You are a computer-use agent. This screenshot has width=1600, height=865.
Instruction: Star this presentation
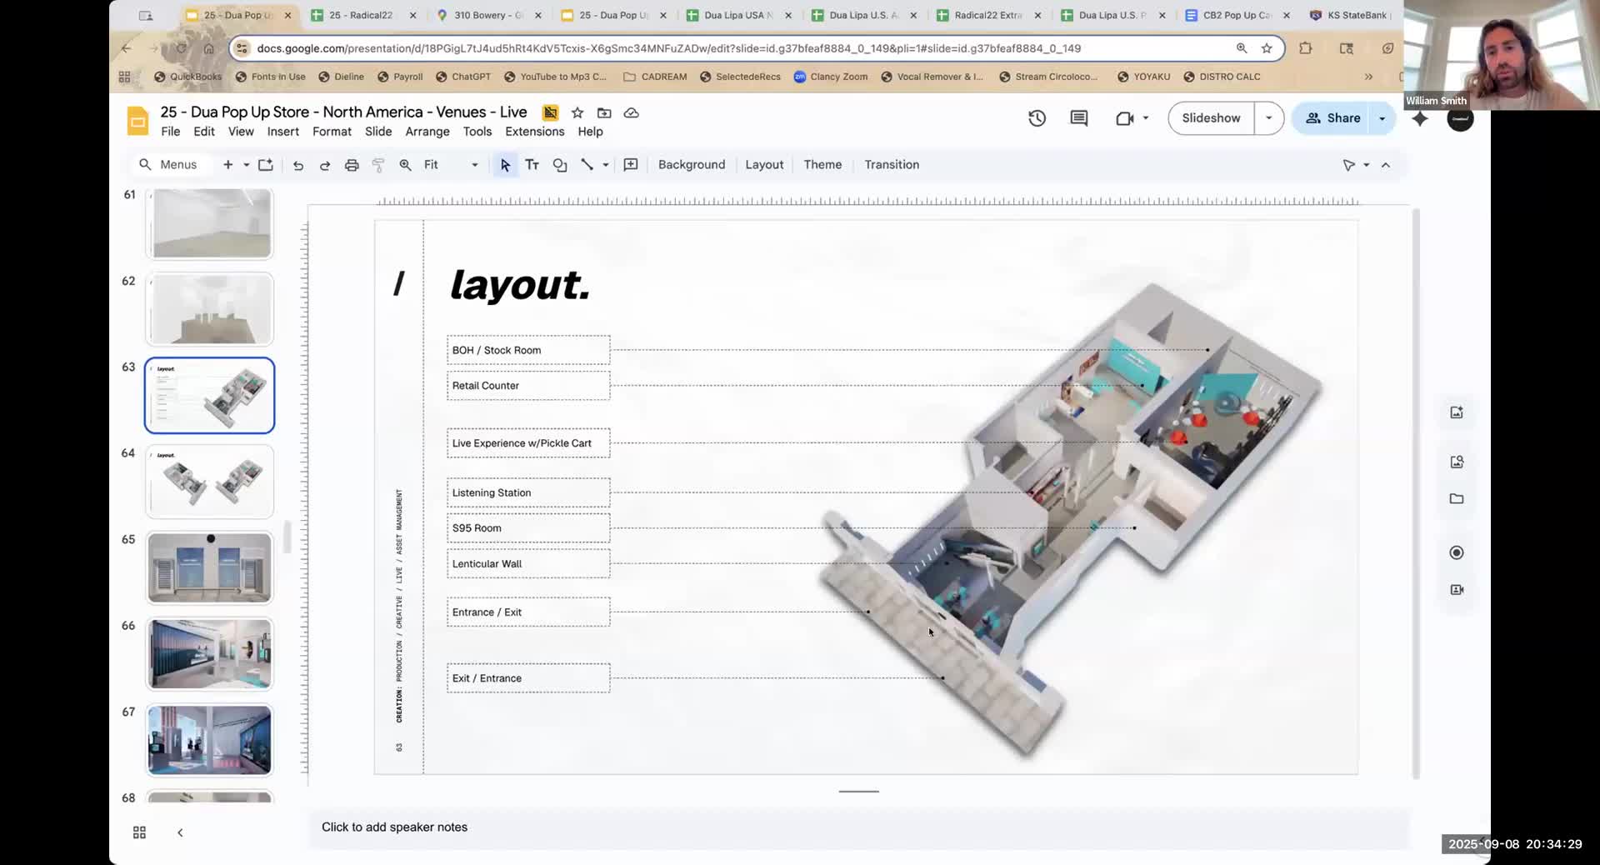click(x=577, y=112)
